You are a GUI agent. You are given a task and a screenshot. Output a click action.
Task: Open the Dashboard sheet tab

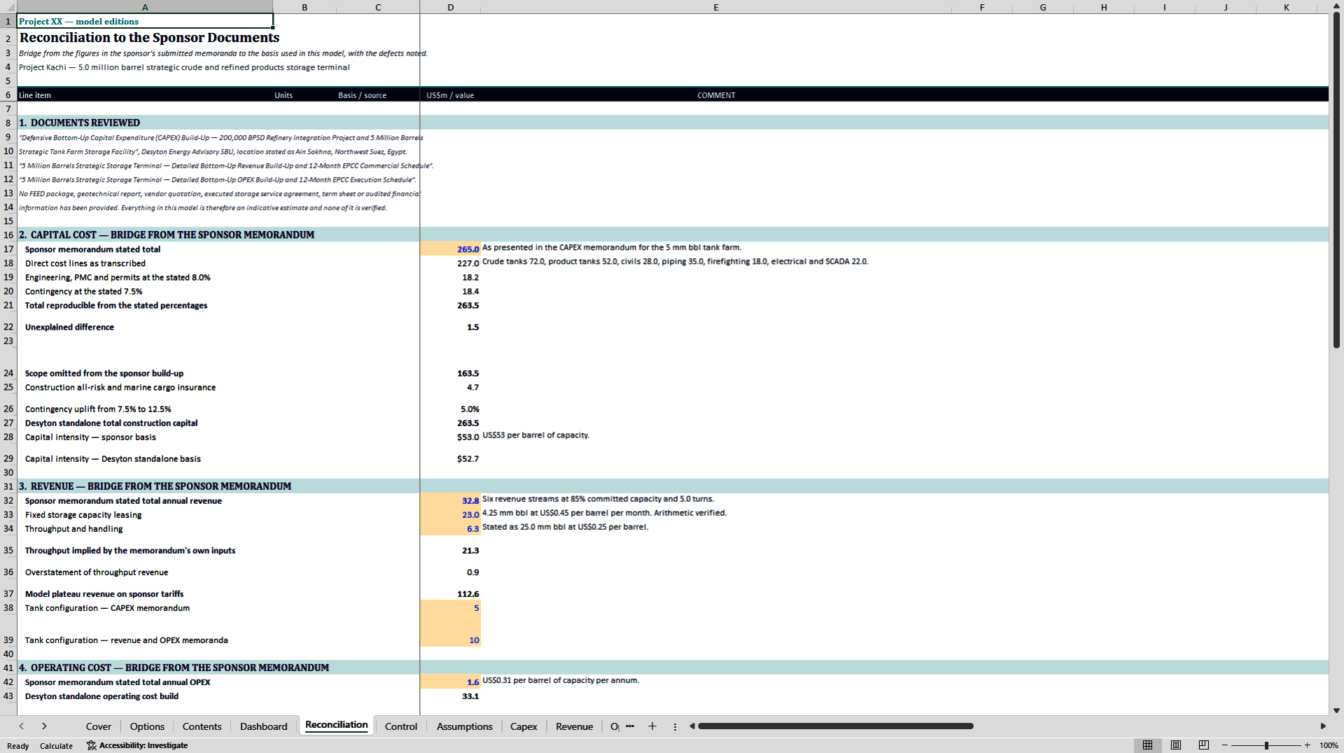(x=264, y=726)
